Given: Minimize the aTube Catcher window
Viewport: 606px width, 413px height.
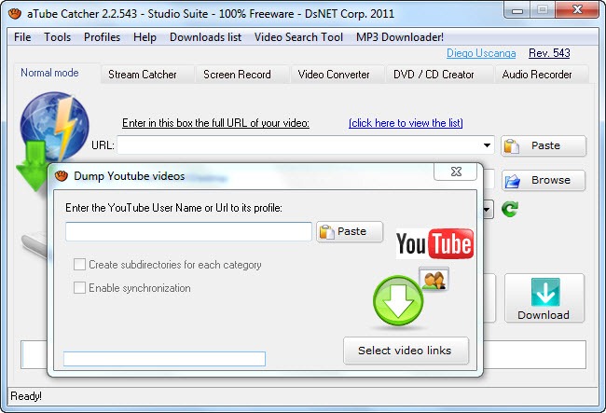Looking at the screenshot, I should [517, 10].
